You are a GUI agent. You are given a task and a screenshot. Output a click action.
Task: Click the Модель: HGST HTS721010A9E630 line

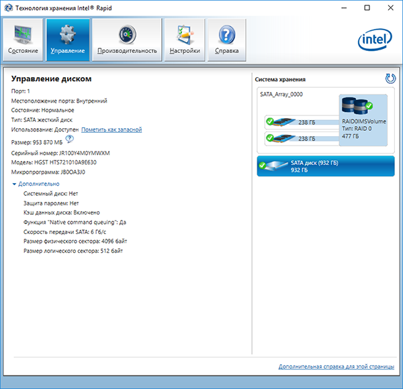click(54, 162)
